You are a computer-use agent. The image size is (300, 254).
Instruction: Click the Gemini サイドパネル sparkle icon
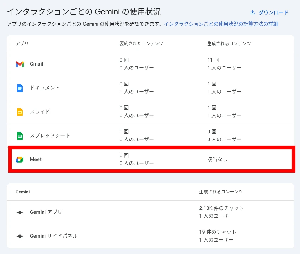coord(20,236)
